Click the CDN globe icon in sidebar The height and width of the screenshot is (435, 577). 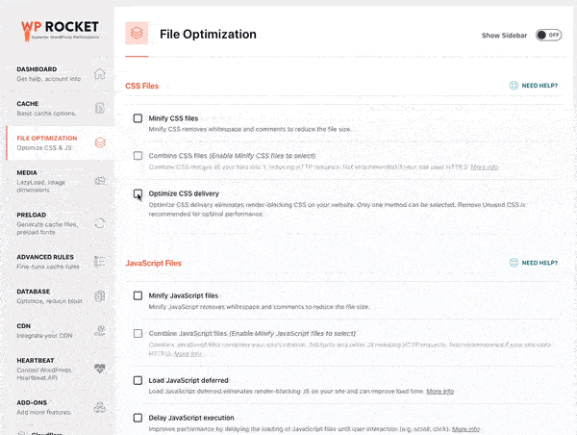pos(100,331)
